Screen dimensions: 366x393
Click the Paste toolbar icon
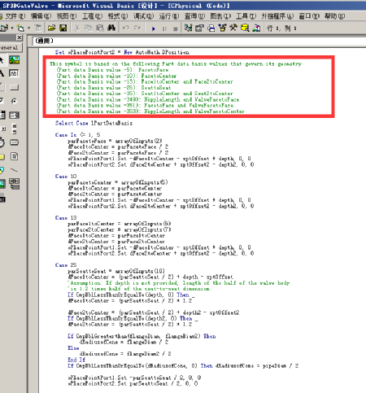click(x=100, y=28)
